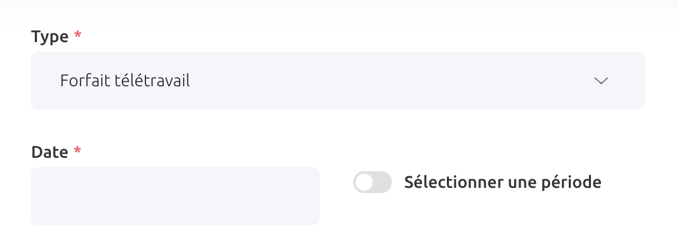
Task: Turn on 'Sélectionner une période'
Action: point(372,182)
